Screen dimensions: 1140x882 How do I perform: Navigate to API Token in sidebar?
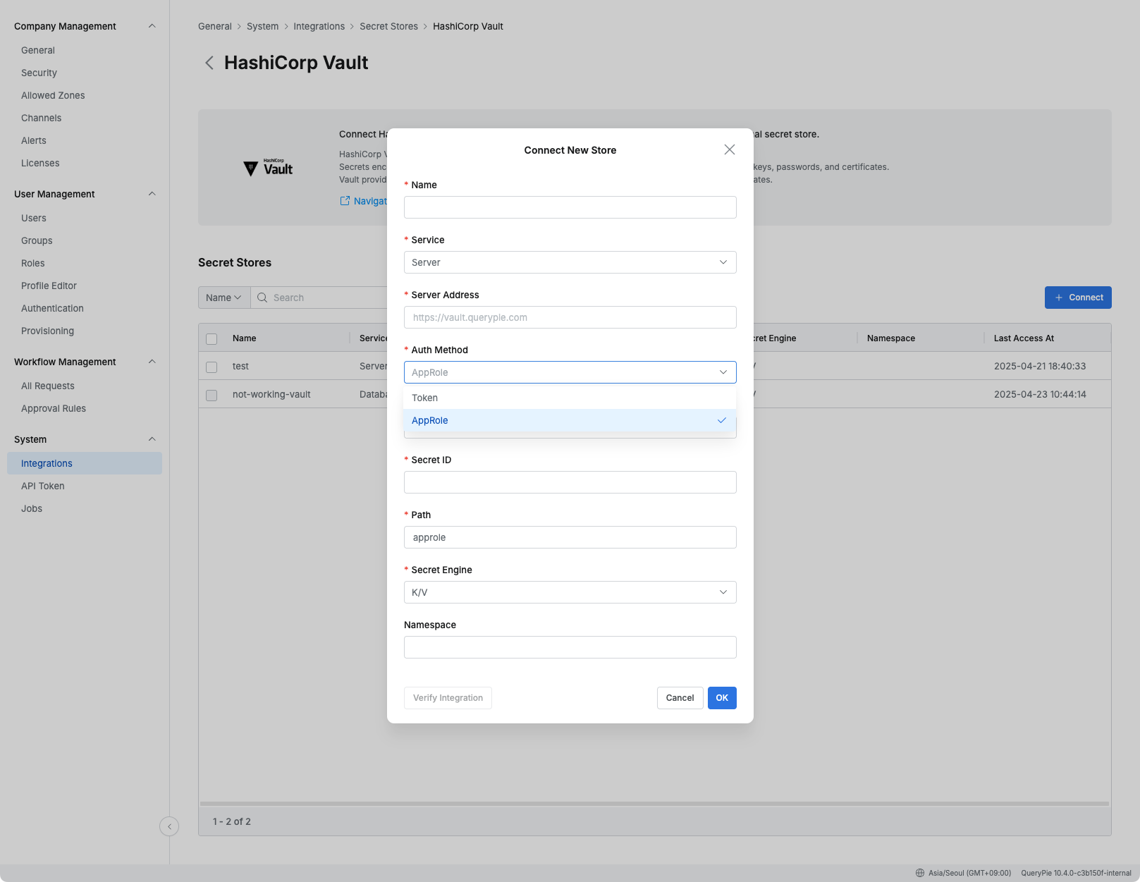click(42, 486)
